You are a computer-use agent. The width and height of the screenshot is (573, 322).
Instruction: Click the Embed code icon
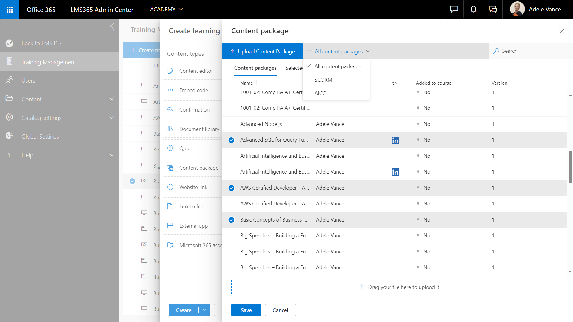[170, 90]
